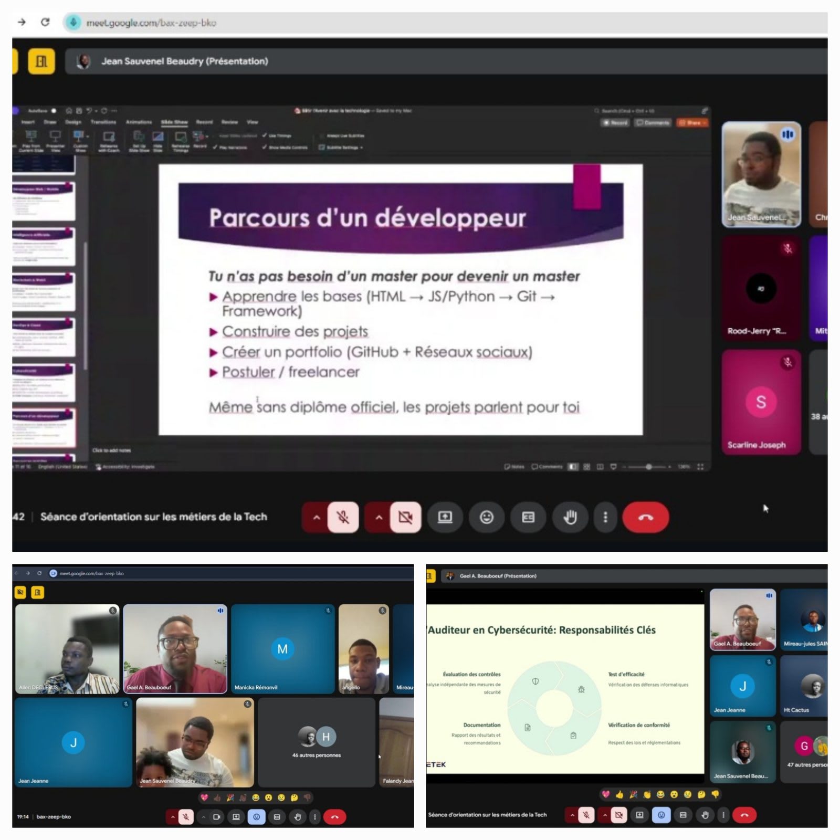Turn on camera in the top Meet window
Screen dimensions: 840x840
coord(405,518)
